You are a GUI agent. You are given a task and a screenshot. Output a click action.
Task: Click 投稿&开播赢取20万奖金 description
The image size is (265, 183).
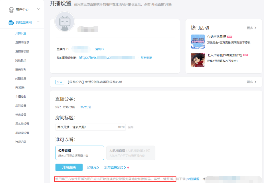pyautogui.click(x=222, y=61)
